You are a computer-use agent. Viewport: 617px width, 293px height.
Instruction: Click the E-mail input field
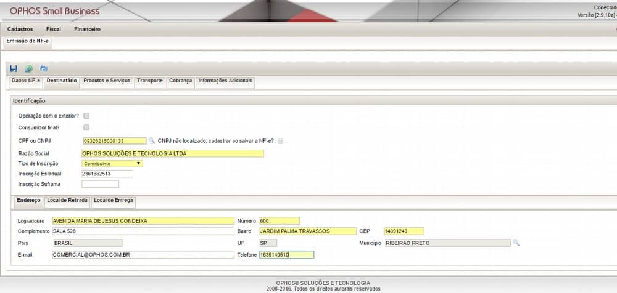pyautogui.click(x=143, y=255)
